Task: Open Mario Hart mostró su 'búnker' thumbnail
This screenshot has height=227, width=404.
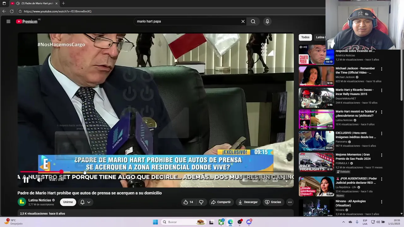Action: pyautogui.click(x=316, y=119)
